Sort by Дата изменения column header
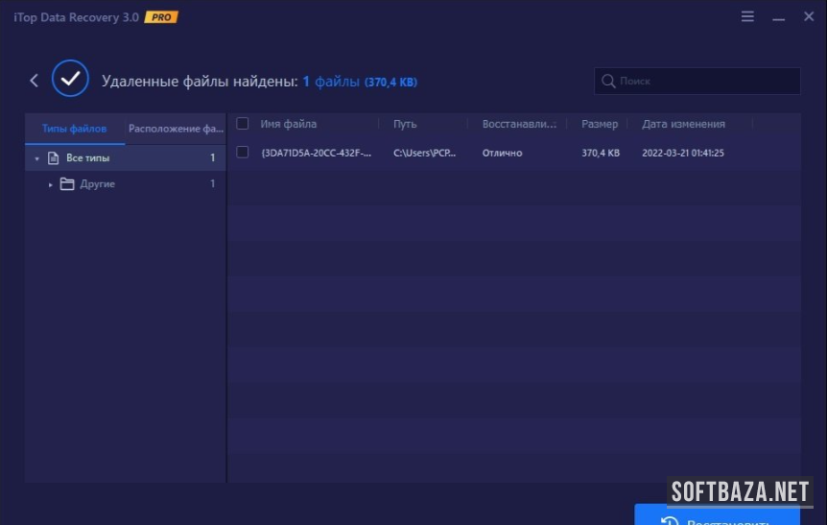 [683, 124]
